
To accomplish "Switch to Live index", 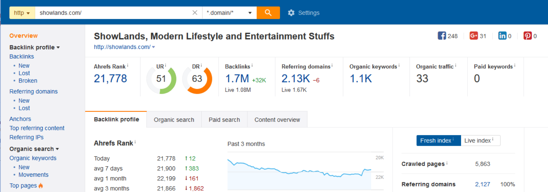I will tap(480, 140).
